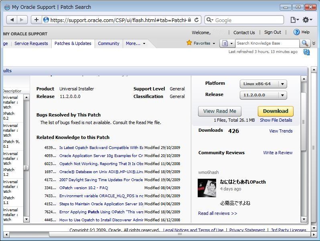Open Steps to Maintain Oracle Application Server article
Viewport: 320px width, 241px height.
click(x=101, y=204)
